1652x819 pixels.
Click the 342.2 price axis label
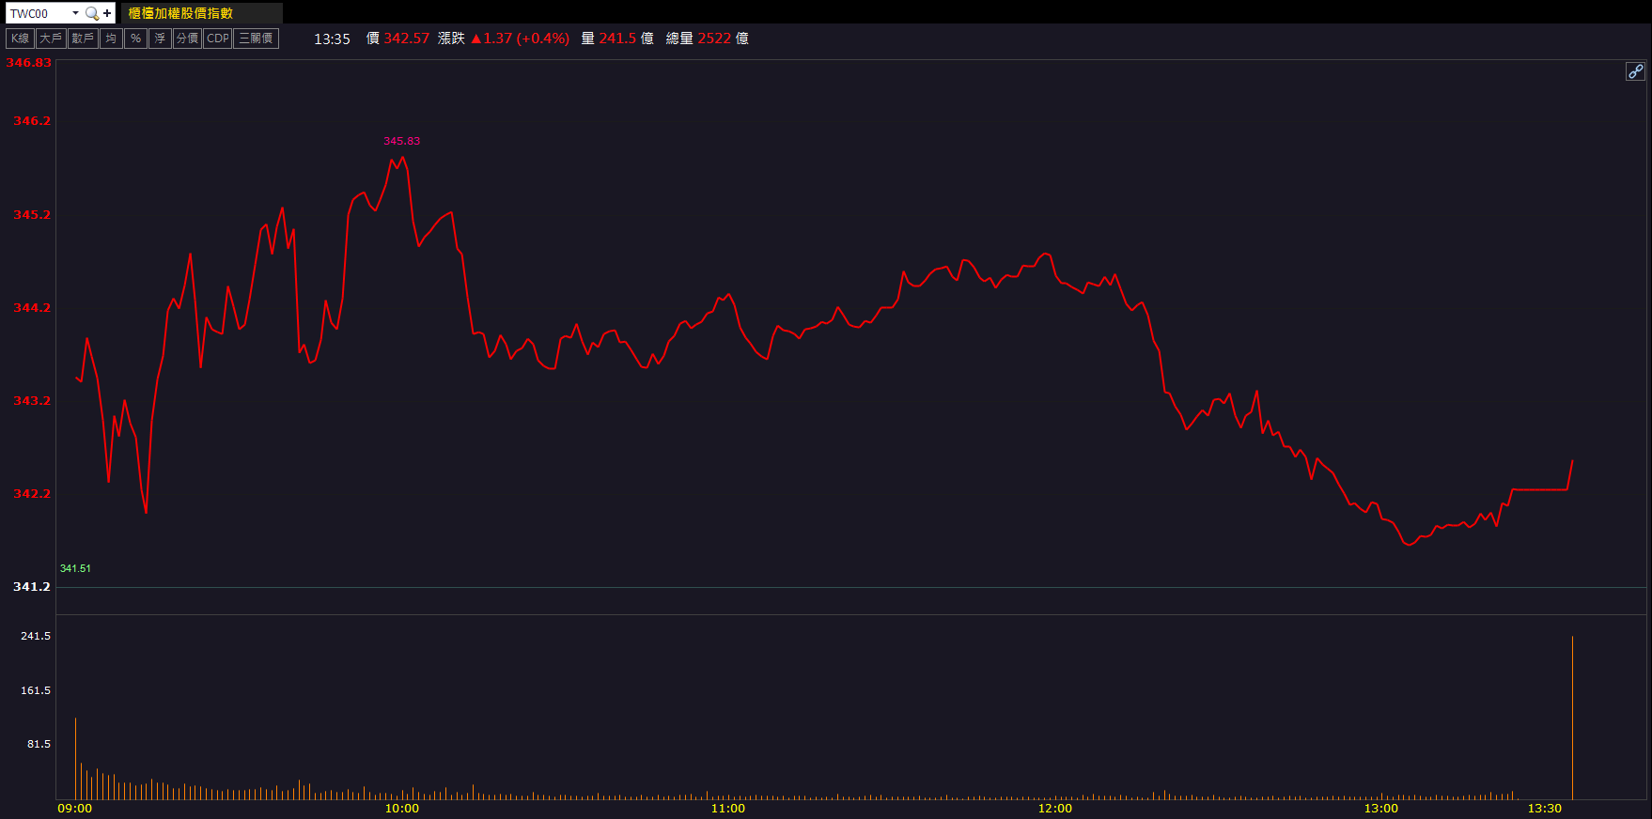32,494
